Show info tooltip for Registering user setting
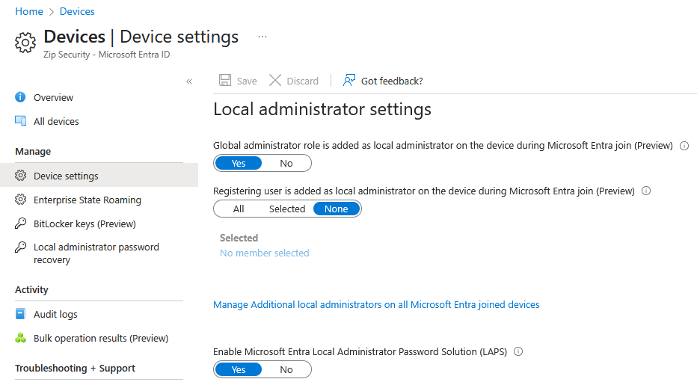This screenshot has height=382, width=697. coord(646,191)
